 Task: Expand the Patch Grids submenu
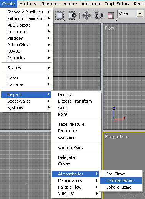click(26, 45)
